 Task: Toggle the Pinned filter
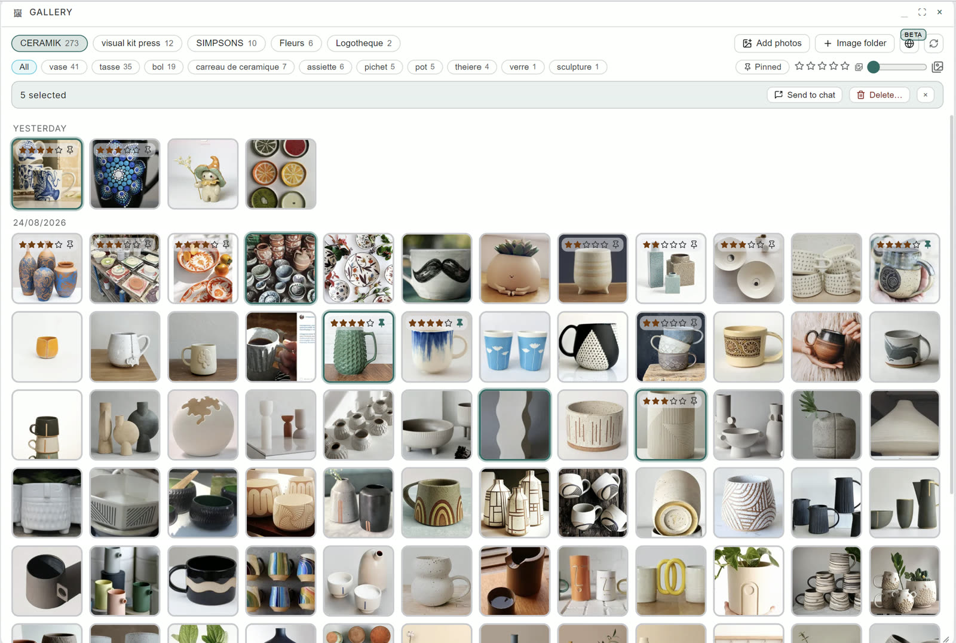[x=762, y=67]
